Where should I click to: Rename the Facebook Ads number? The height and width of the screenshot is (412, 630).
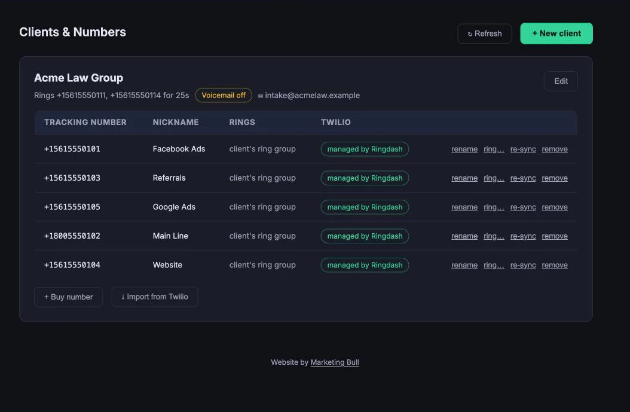[464, 149]
